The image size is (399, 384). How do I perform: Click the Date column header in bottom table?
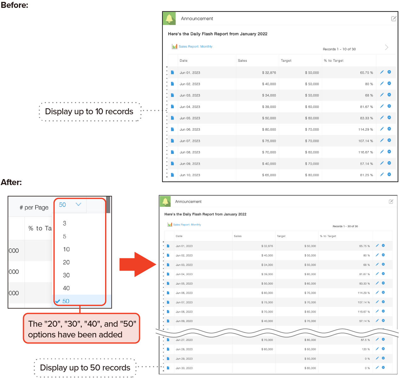pos(179,236)
